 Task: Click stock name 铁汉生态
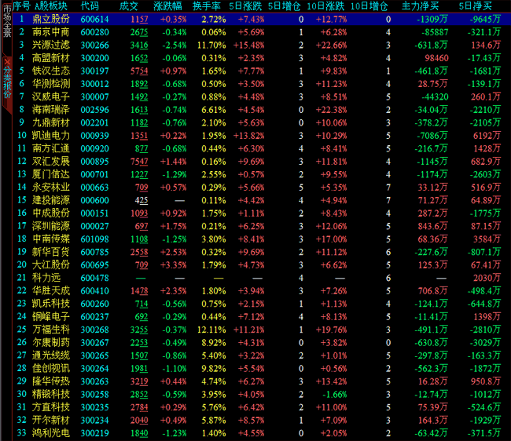51,71
